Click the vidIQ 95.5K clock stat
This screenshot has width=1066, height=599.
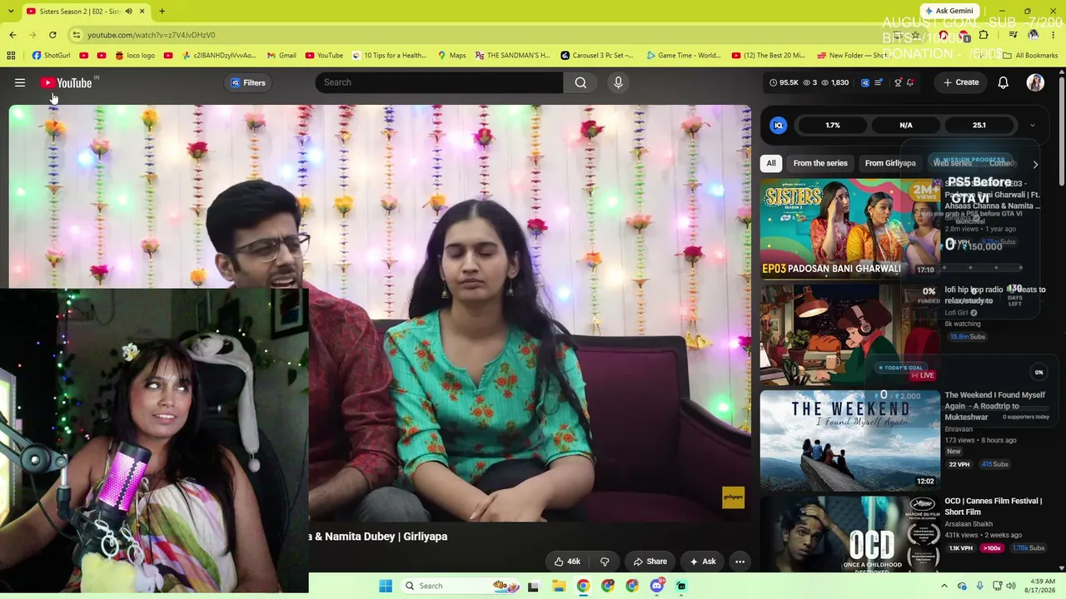pos(784,82)
